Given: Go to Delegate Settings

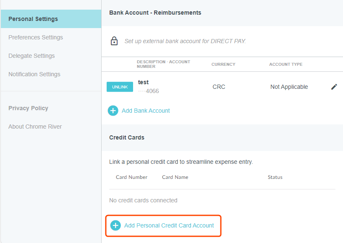Looking at the screenshot, I should pos(31,56).
